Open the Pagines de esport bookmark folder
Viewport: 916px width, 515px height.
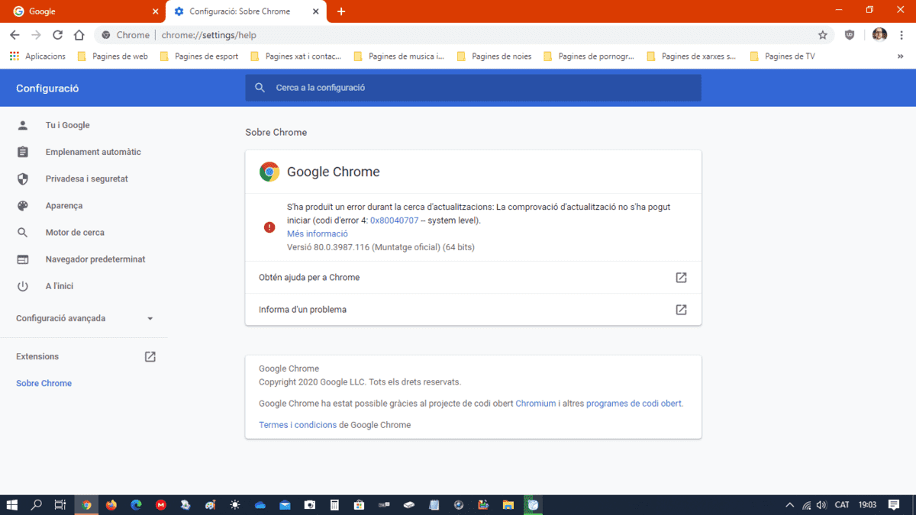click(198, 56)
